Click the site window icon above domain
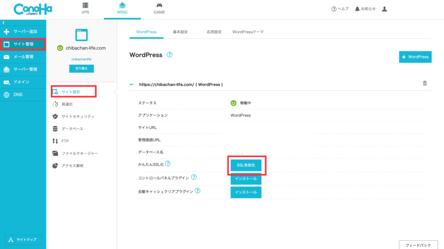The width and height of the screenshot is (444, 249). click(82, 35)
